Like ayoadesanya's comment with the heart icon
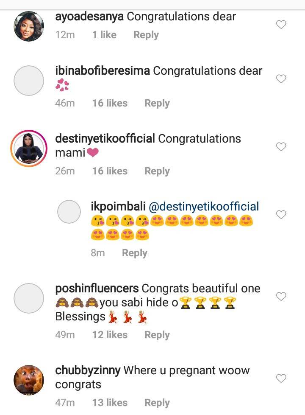305x415 pixels. coord(281,25)
